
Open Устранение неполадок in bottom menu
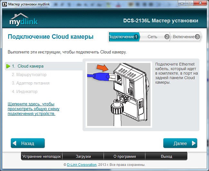point(41,157)
